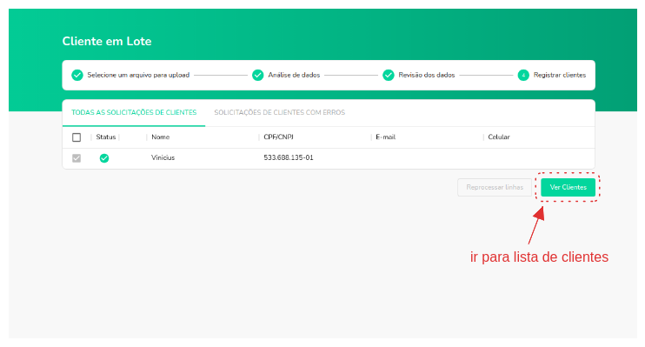This screenshot has height=347, width=645.
Task: Toggle the checkbox in Vinicius row
Action: tap(76, 158)
